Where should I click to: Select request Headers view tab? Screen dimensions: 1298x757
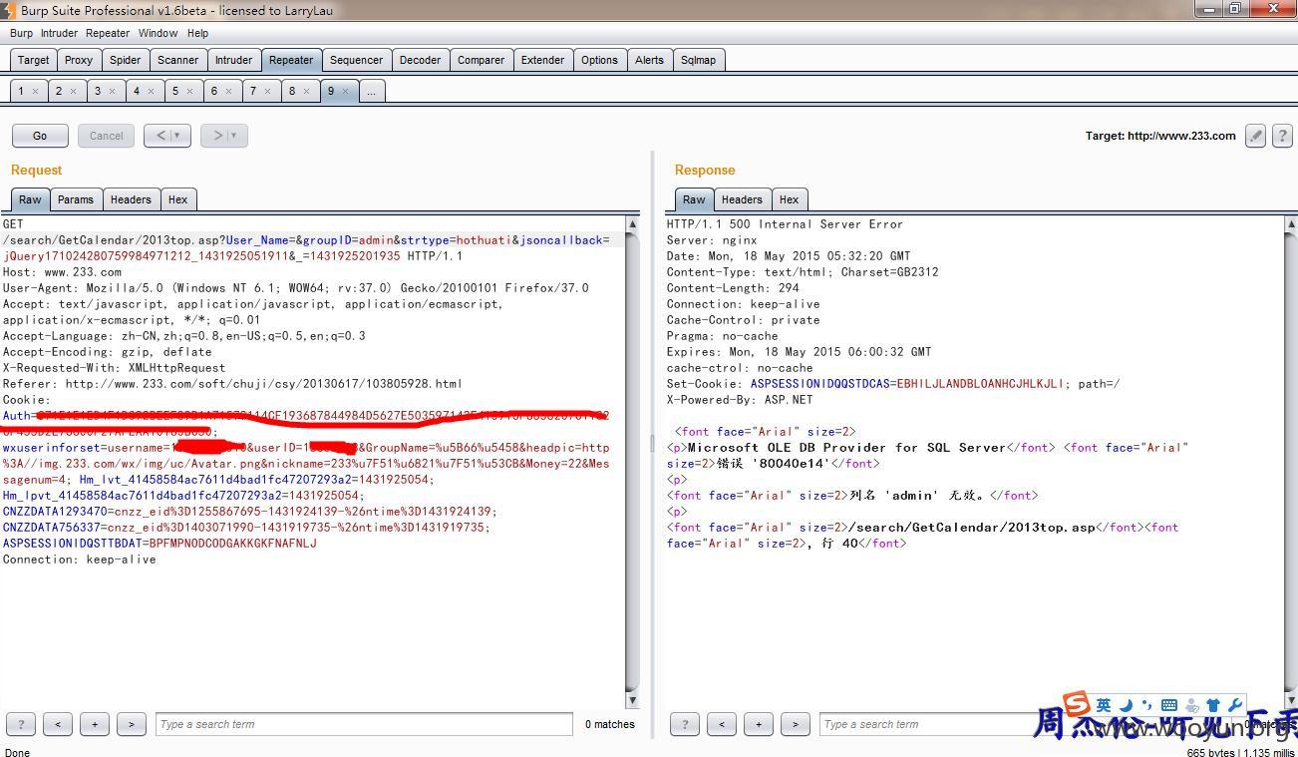131,199
